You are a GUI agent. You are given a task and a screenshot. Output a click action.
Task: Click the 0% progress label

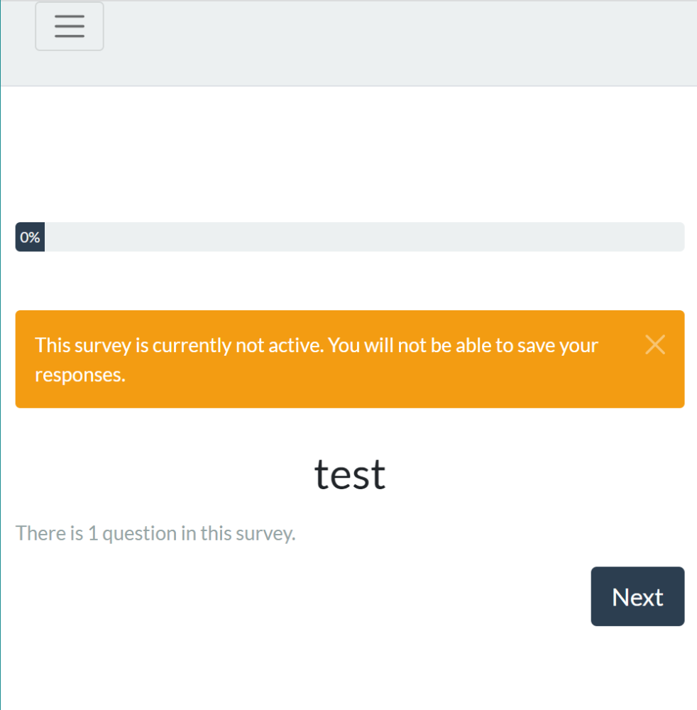(30, 237)
